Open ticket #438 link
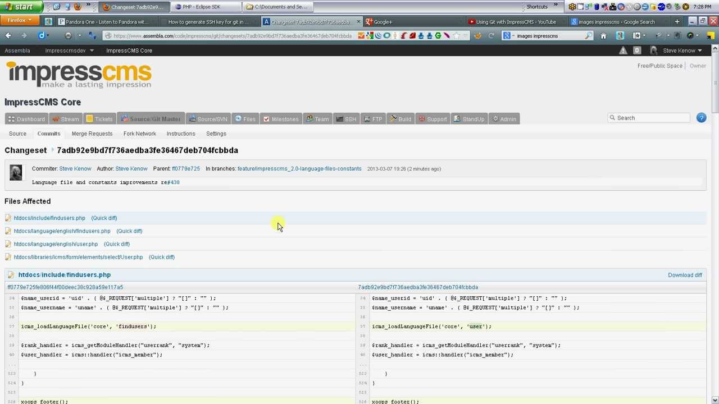Viewport: 719px width, 404px height. coord(173,182)
